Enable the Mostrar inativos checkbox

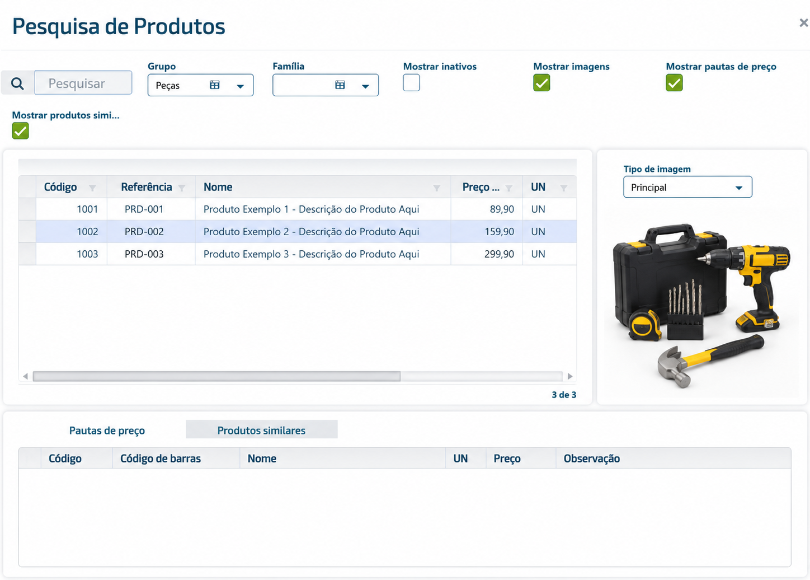[411, 83]
